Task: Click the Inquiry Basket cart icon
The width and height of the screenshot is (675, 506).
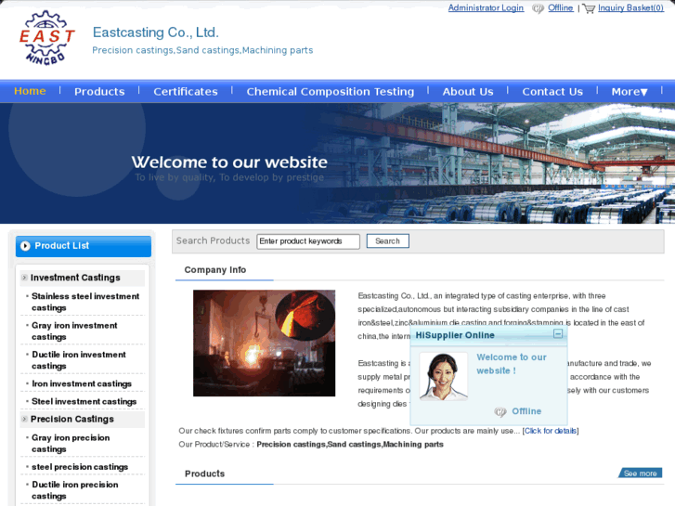Action: [589, 8]
